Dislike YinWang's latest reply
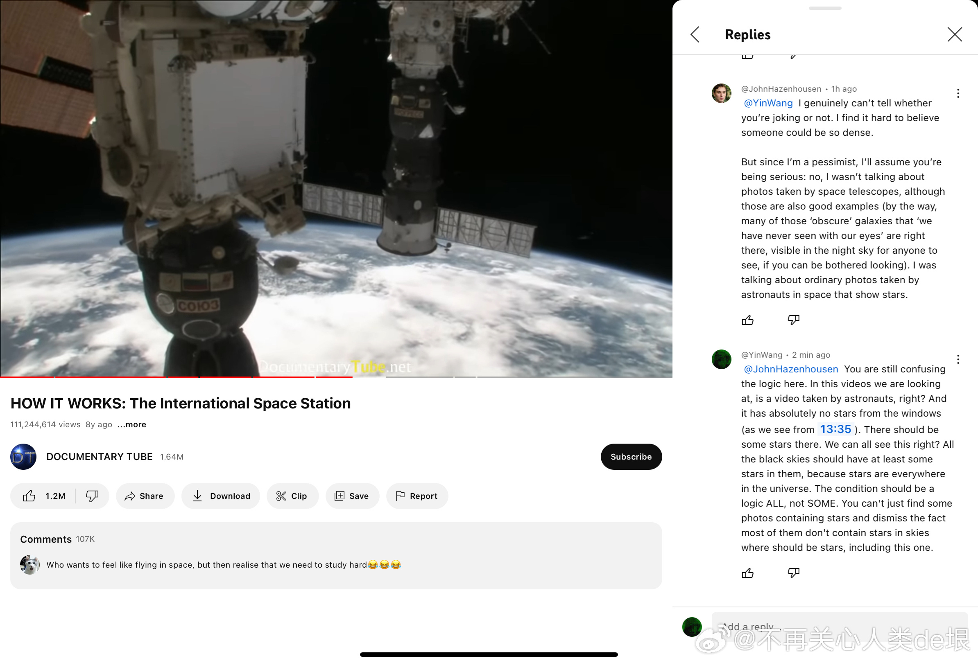Image resolution: width=978 pixels, height=663 pixels. click(793, 573)
